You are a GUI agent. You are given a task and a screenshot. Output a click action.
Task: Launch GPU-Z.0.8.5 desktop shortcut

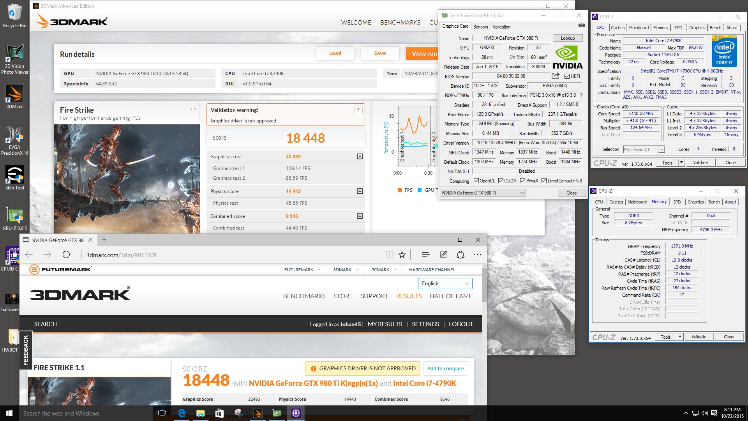tap(14, 218)
